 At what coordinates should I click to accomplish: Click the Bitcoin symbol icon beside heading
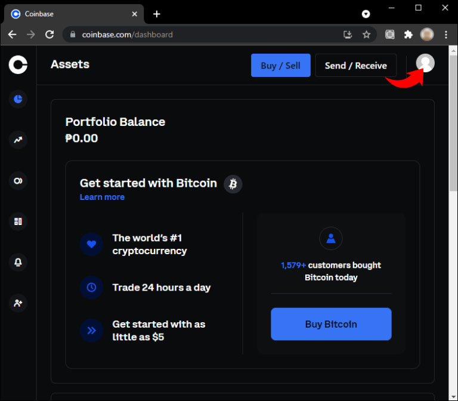[x=233, y=184]
